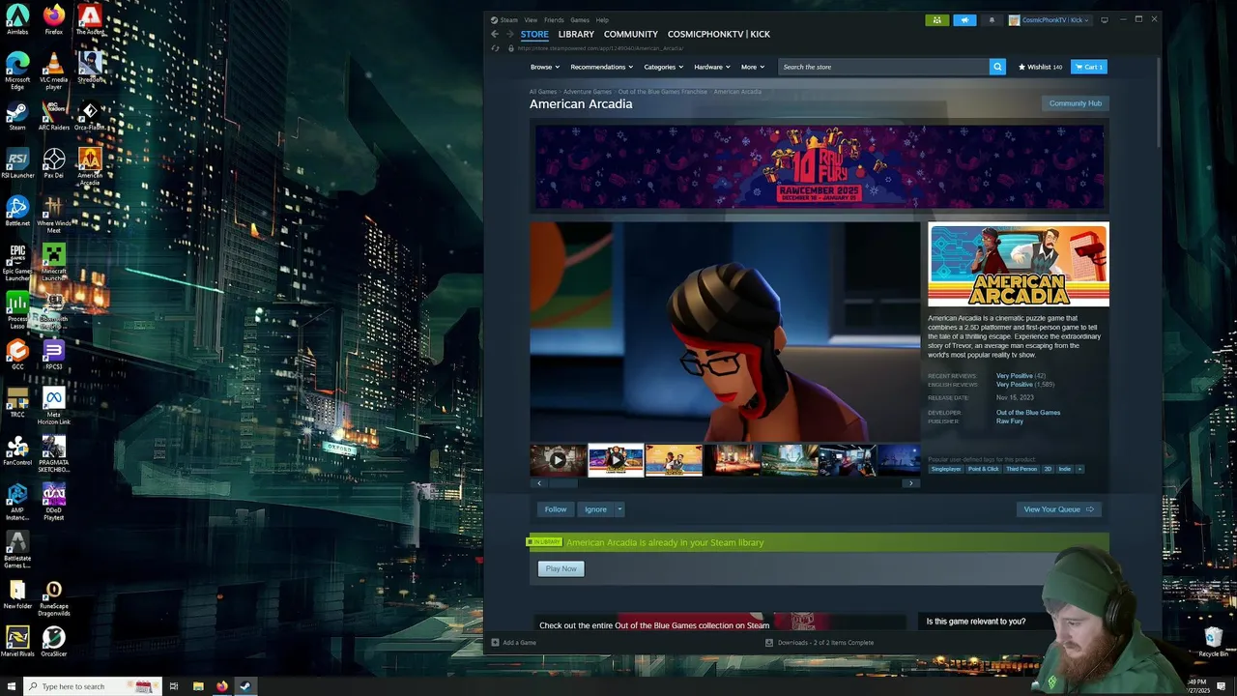
Task: Click the Singleplayer tag
Action: point(946,469)
